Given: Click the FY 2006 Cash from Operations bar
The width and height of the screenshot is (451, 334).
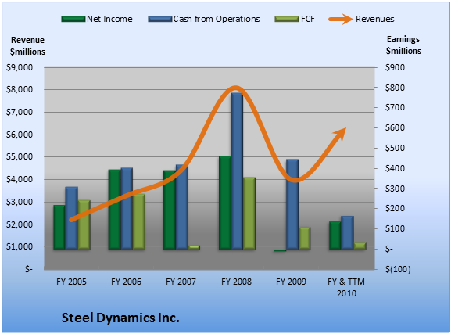Looking at the screenshot, I should (x=127, y=209).
